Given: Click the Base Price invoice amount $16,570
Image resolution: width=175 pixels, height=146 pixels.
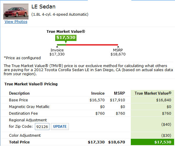Looking at the screenshot, I should coord(97,100).
